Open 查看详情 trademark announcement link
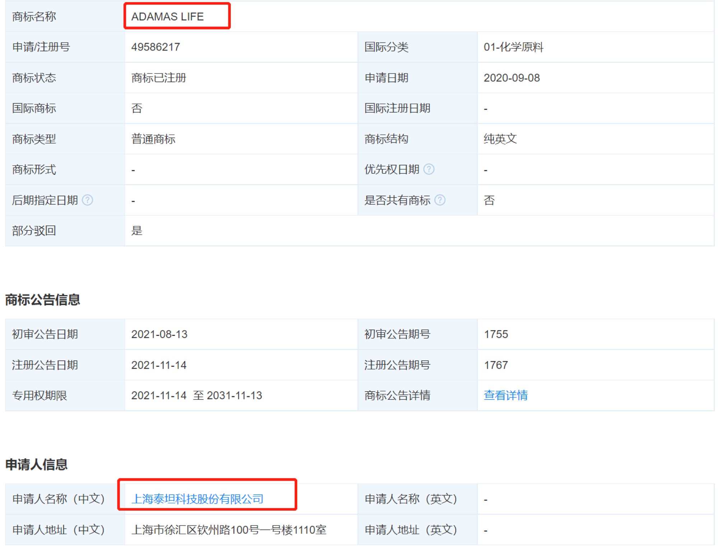718x547 pixels. coord(505,395)
